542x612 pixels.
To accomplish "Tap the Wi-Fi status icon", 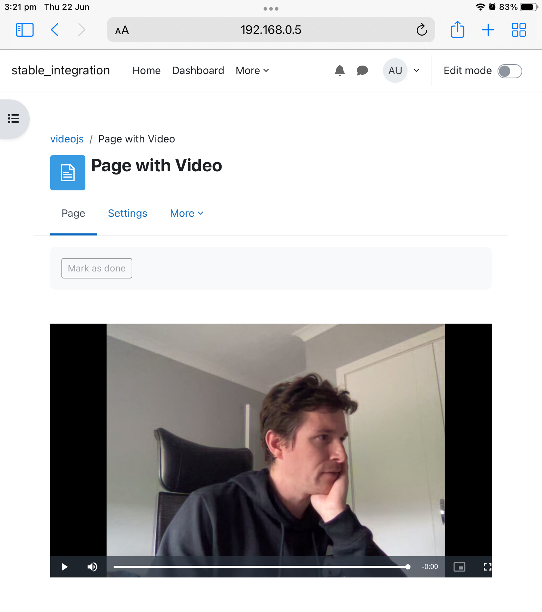I will point(480,7).
